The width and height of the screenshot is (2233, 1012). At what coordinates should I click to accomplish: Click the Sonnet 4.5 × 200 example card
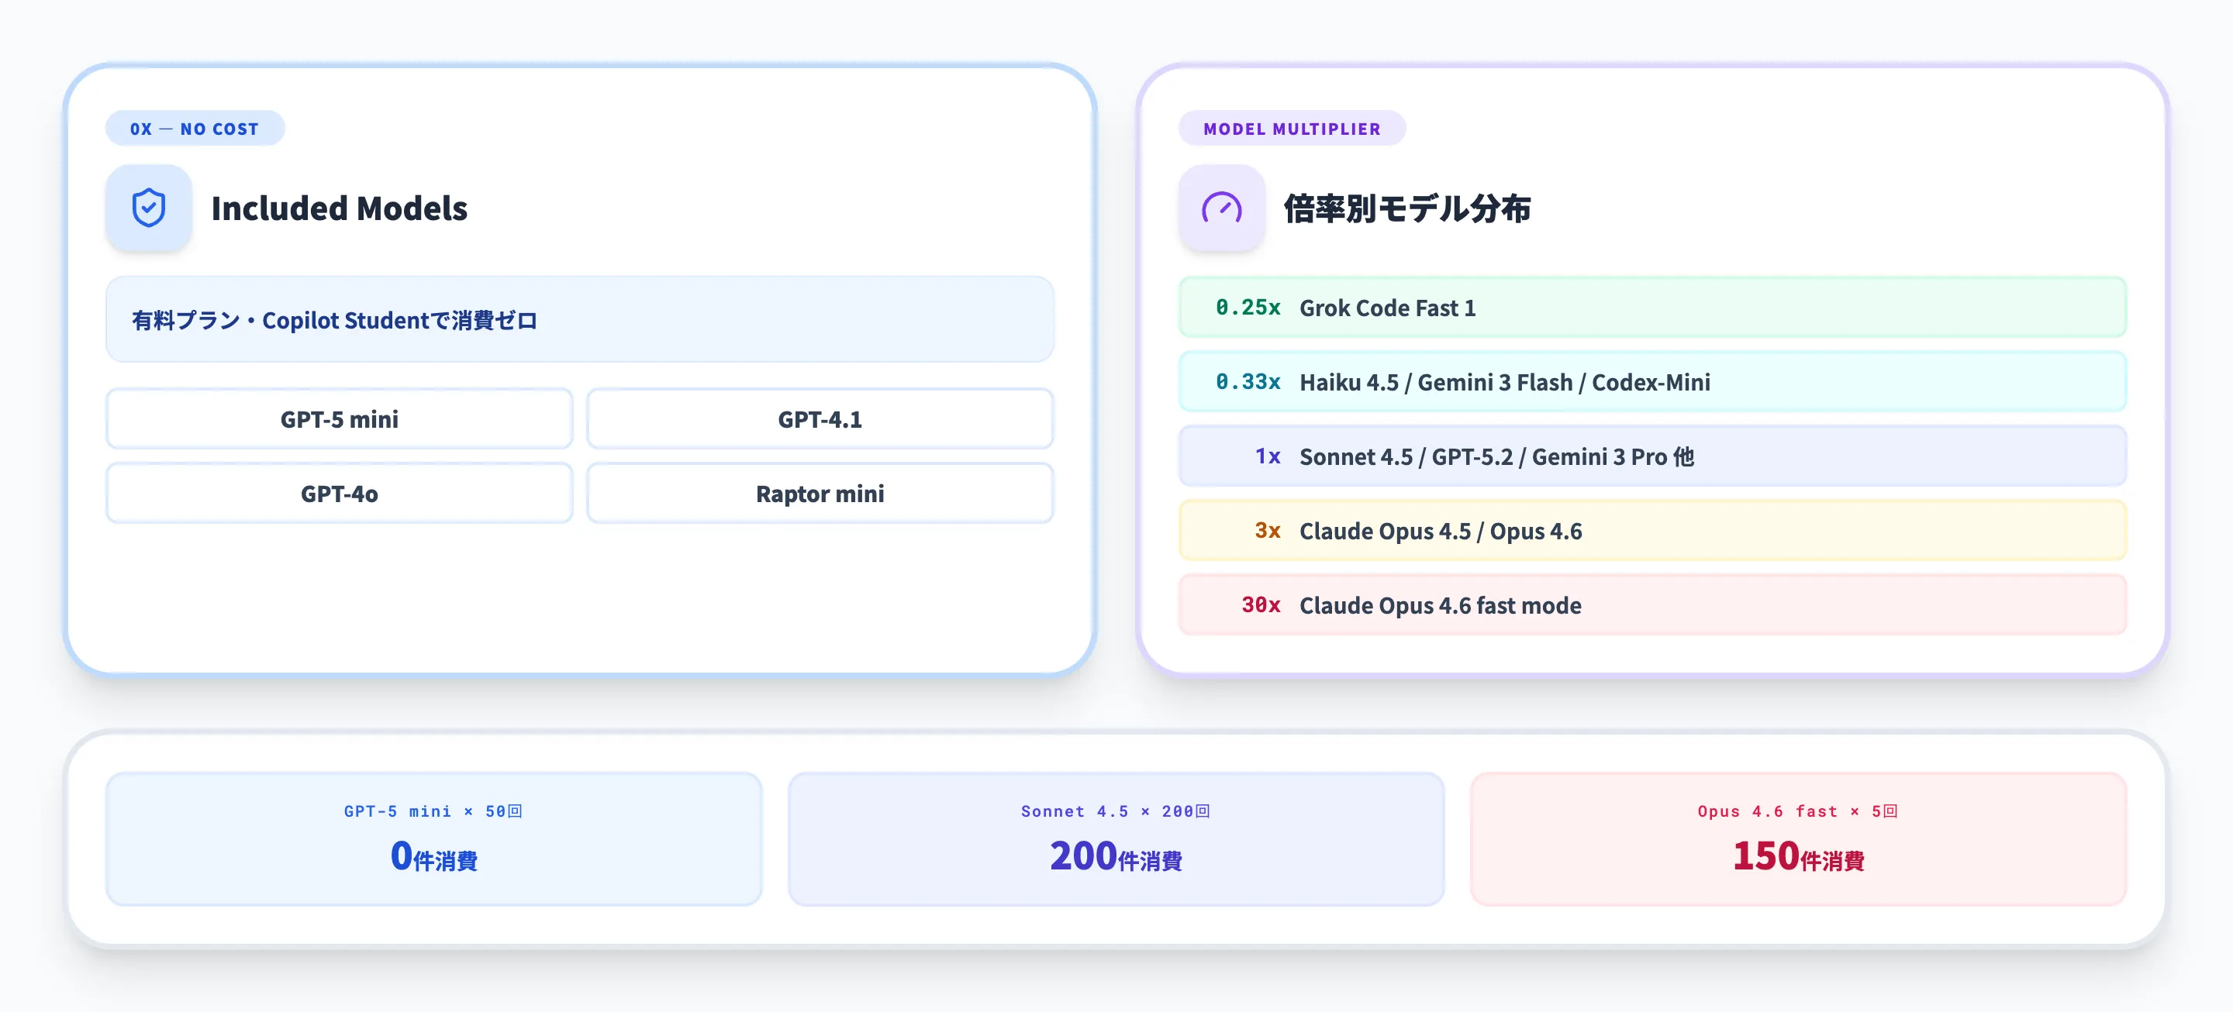[x=1116, y=838]
